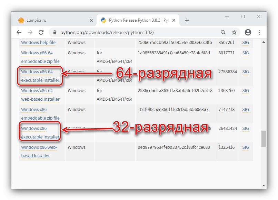Reload the python.org page
Screen dimensions: 278x200
coord(41,32)
